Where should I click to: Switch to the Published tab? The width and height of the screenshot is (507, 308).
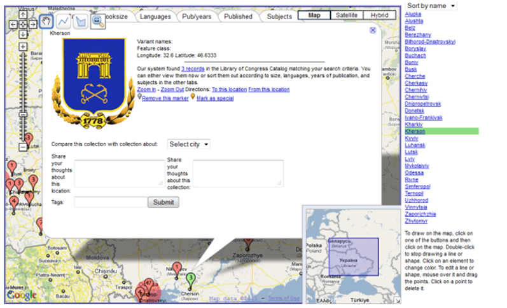(x=238, y=17)
